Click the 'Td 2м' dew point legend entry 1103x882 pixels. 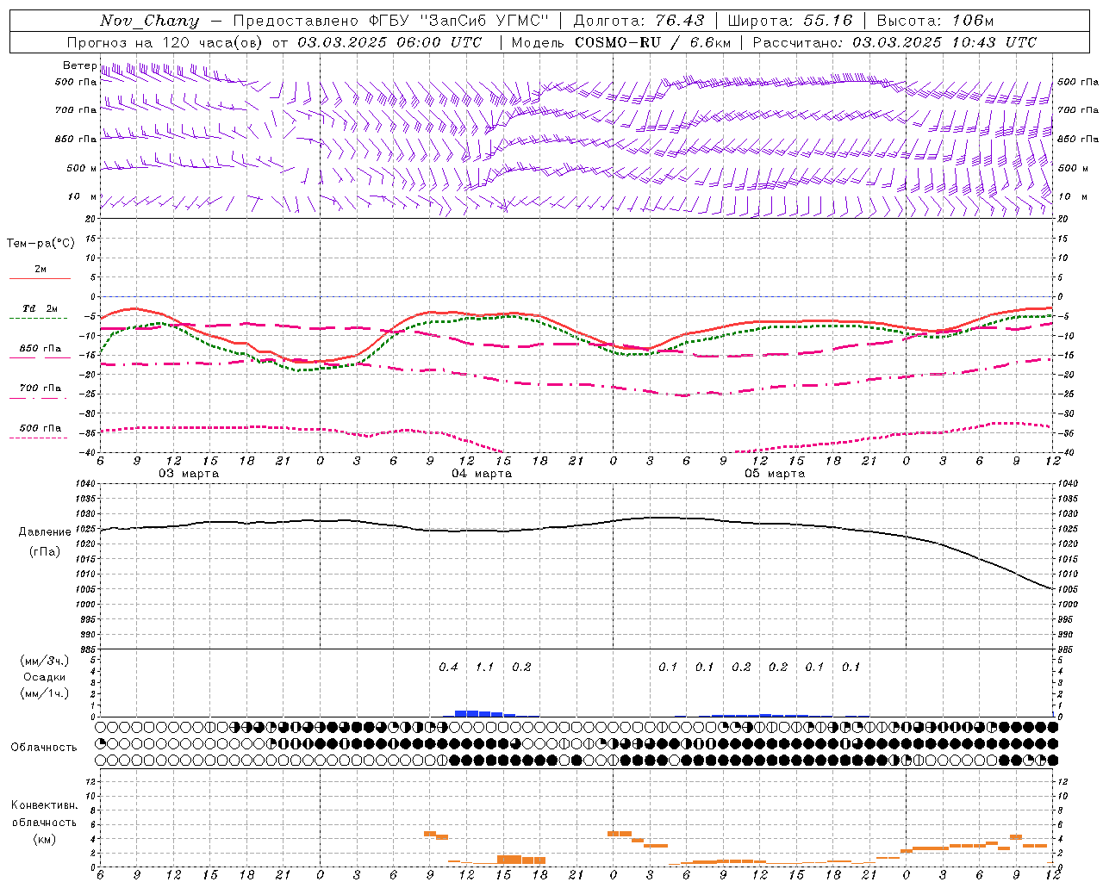click(40, 308)
